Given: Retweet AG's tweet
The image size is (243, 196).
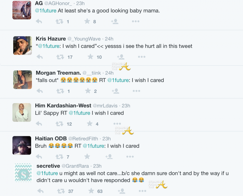Looking at the screenshot, I should (59, 22).
